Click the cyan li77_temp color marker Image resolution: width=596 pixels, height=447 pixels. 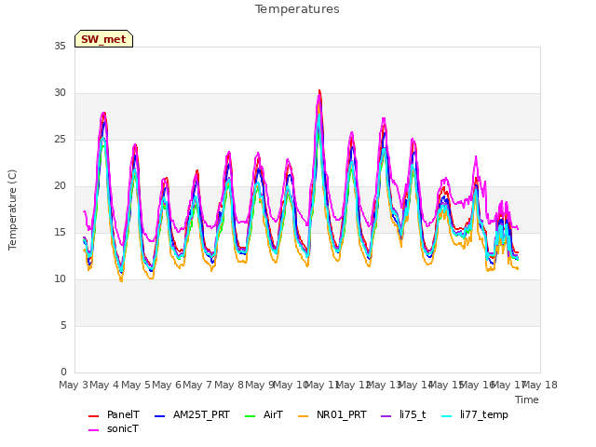pyautogui.click(x=447, y=416)
